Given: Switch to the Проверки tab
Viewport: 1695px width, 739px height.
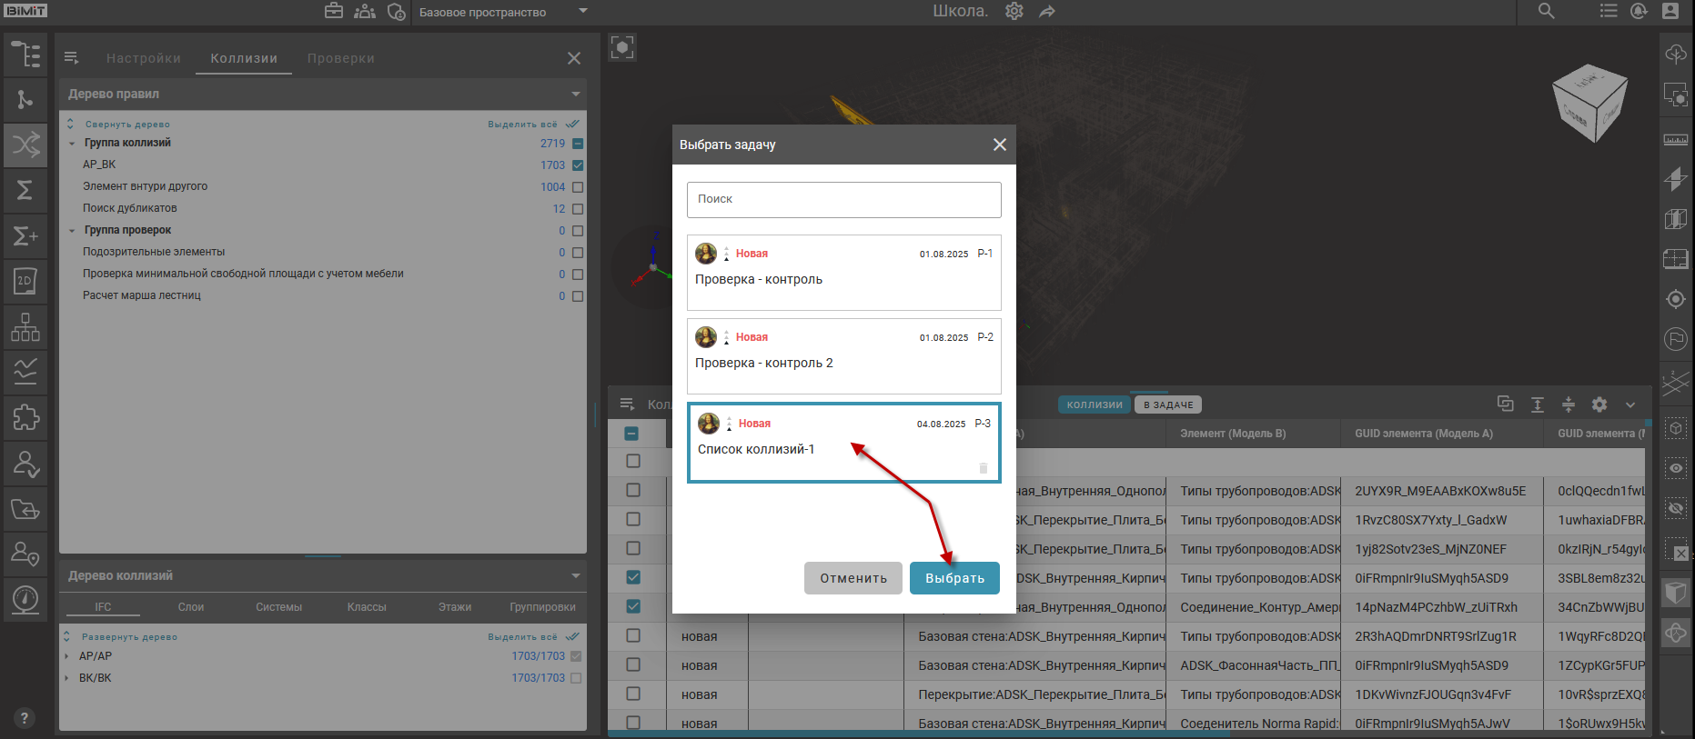Looking at the screenshot, I should [340, 58].
